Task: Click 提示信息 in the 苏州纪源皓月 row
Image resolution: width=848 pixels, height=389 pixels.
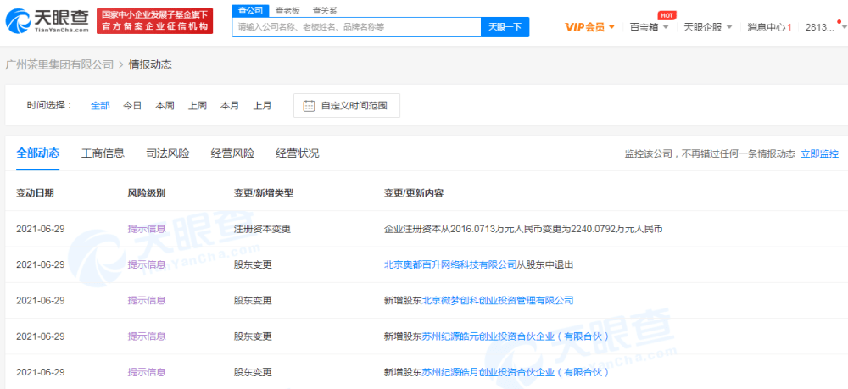Action: coord(147,372)
